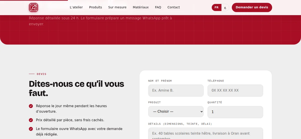This screenshot has height=139, width=301.
Task: Click the Détails textarea
Action: coord(206,133)
